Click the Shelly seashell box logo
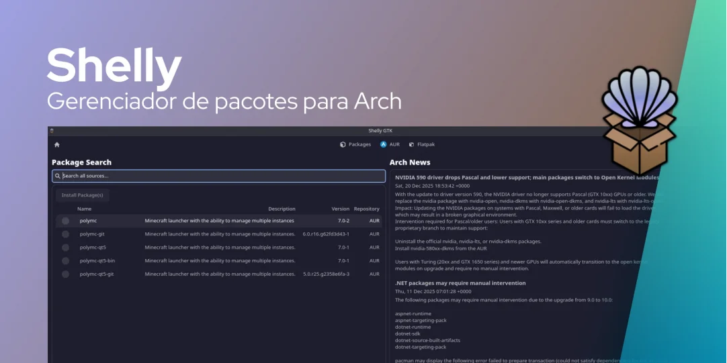This screenshot has height=363, width=727. pos(640,120)
